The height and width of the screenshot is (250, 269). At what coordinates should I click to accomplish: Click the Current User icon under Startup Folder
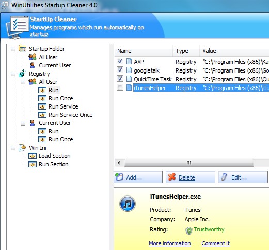(33, 65)
